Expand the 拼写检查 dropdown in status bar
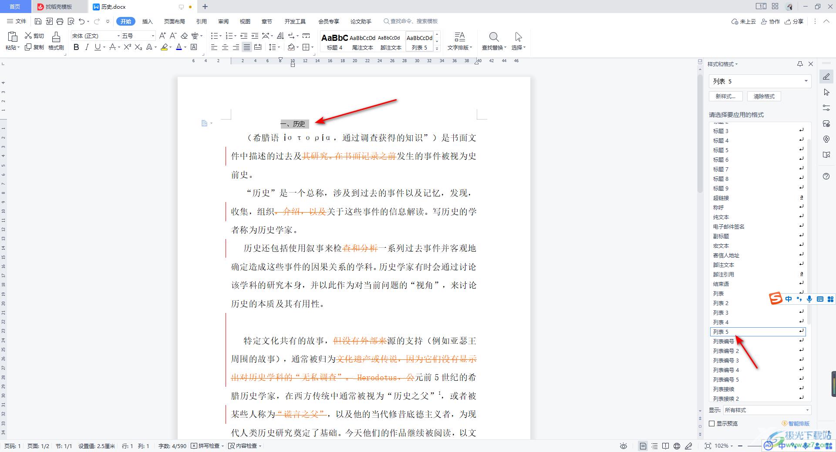836x452 pixels. click(222, 446)
